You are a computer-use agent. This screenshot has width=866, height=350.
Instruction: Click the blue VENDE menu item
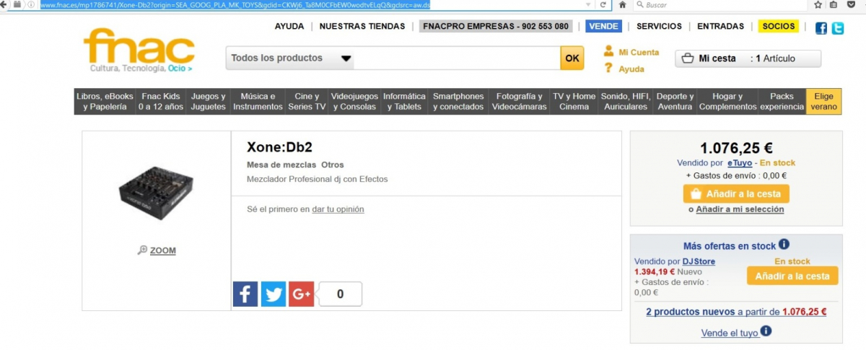tap(603, 27)
